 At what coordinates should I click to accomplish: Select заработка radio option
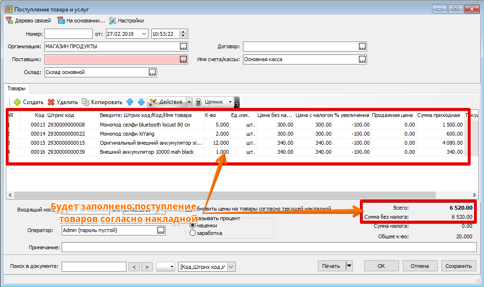click(193, 233)
